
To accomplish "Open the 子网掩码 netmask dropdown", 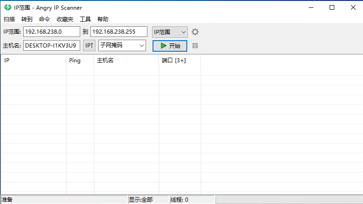I will click(122, 45).
